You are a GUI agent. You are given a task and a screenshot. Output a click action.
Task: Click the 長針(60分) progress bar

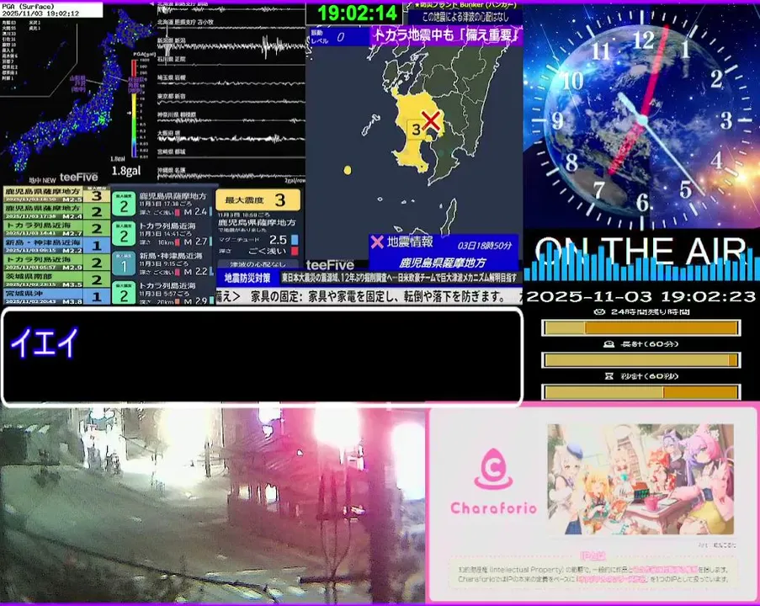click(x=640, y=360)
